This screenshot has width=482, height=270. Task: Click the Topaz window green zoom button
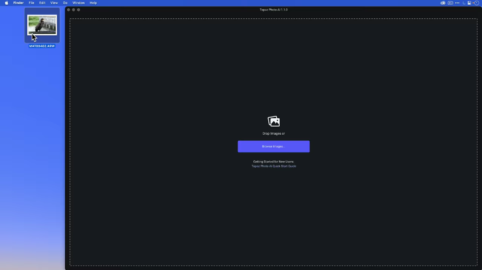click(78, 10)
